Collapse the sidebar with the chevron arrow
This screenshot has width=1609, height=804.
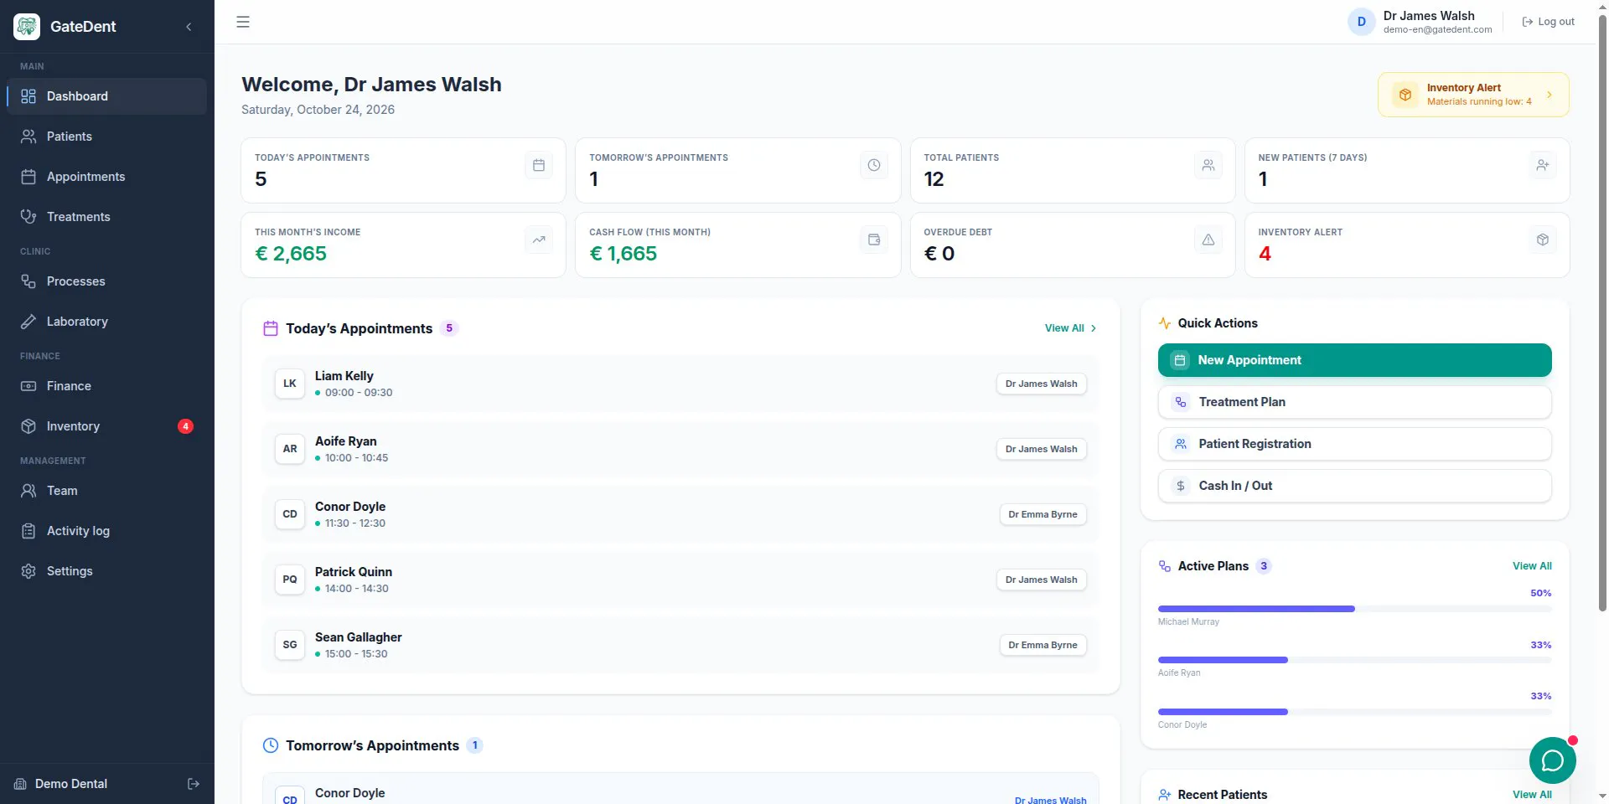click(x=189, y=27)
